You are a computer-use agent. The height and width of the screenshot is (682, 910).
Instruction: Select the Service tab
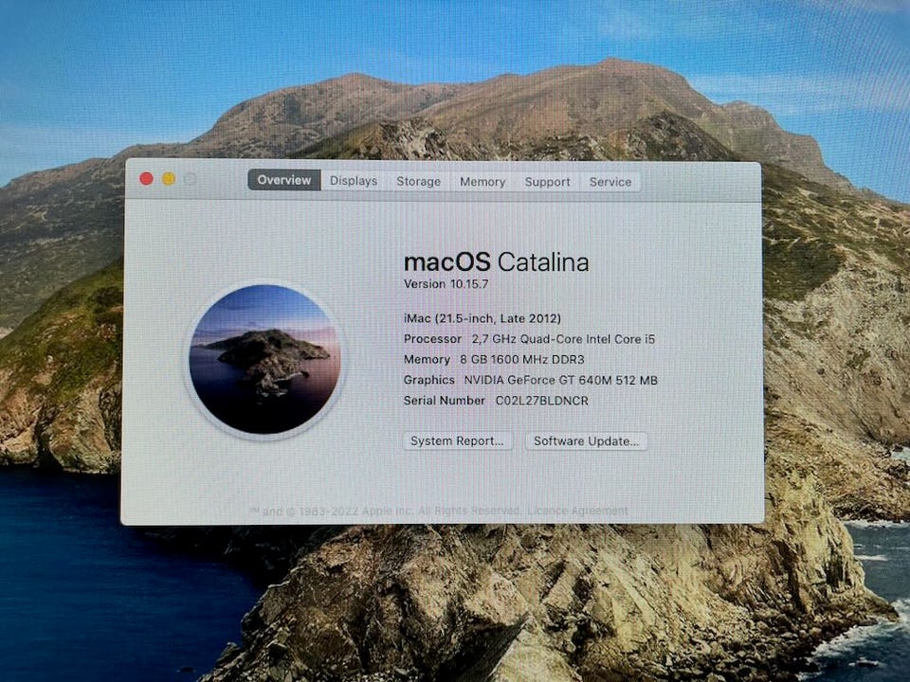click(x=610, y=182)
